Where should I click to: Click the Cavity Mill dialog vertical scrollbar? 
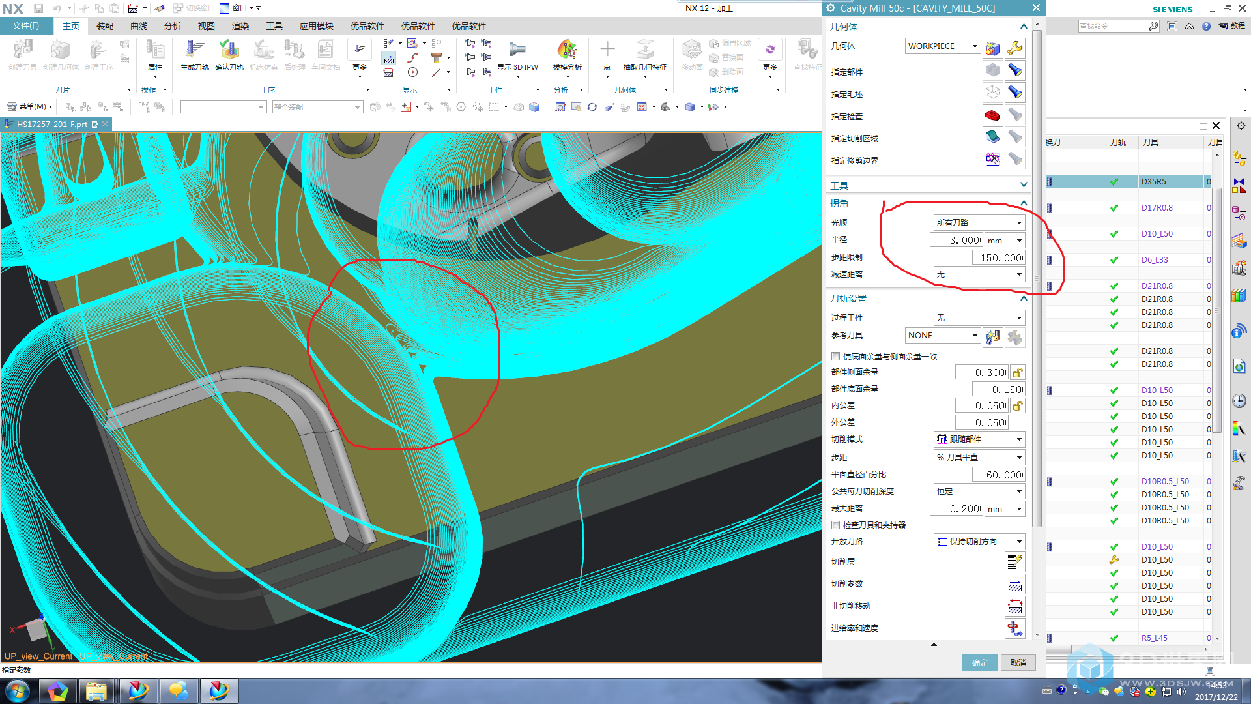click(1037, 278)
